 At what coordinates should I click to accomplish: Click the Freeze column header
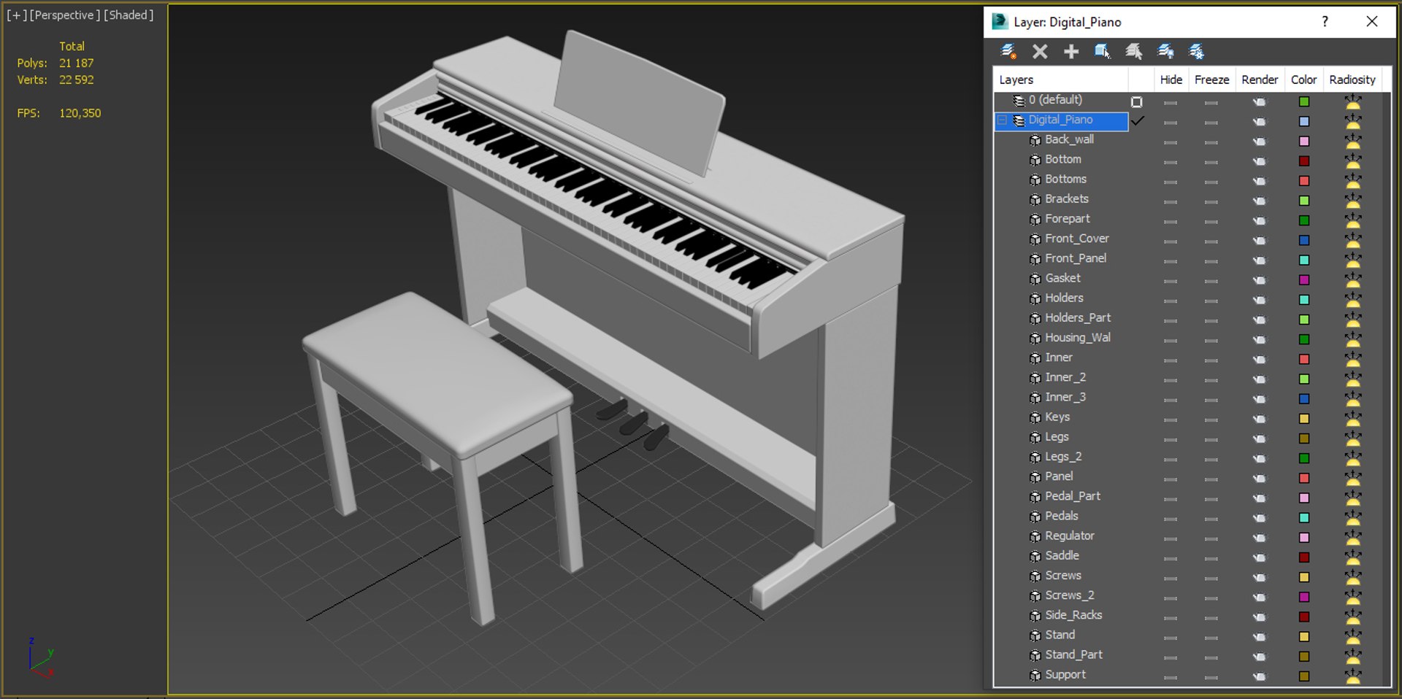(x=1211, y=80)
